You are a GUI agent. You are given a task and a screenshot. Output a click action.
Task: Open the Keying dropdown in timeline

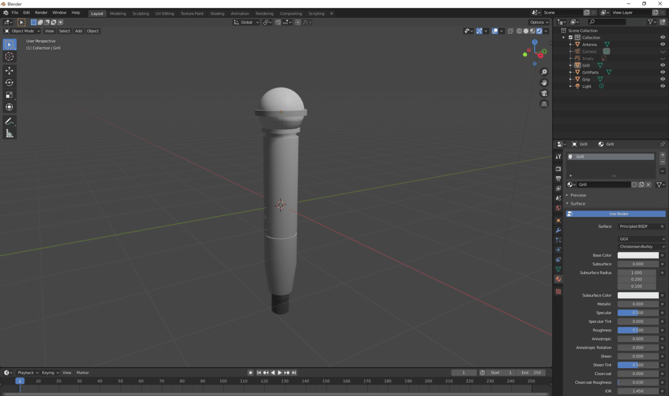point(50,373)
